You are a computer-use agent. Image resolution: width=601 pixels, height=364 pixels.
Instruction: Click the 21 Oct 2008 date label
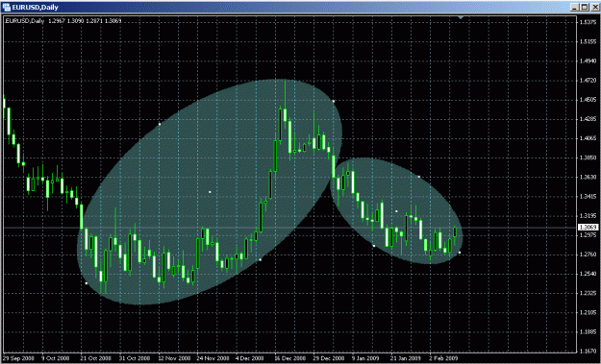coord(96,358)
